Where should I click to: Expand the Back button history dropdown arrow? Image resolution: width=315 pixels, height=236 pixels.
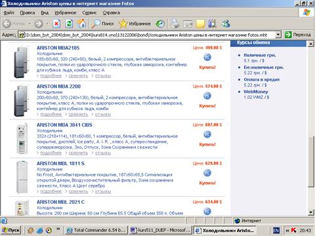pos(30,24)
